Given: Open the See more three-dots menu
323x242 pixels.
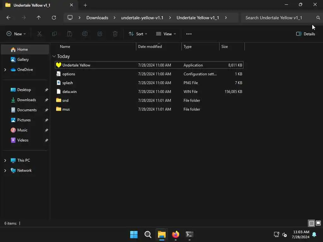Looking at the screenshot, I should pyautogui.click(x=189, y=34).
